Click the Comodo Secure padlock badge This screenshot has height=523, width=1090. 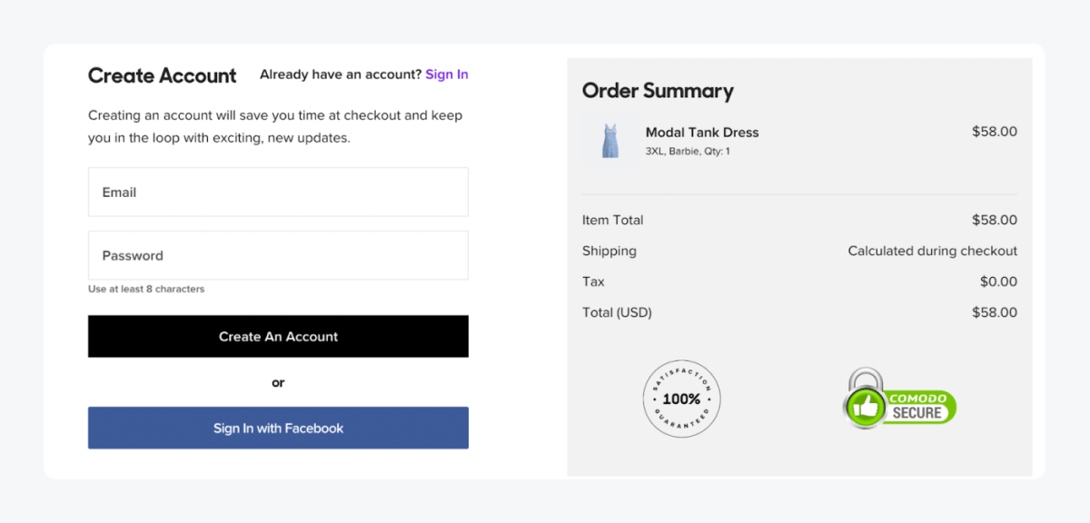(x=899, y=400)
